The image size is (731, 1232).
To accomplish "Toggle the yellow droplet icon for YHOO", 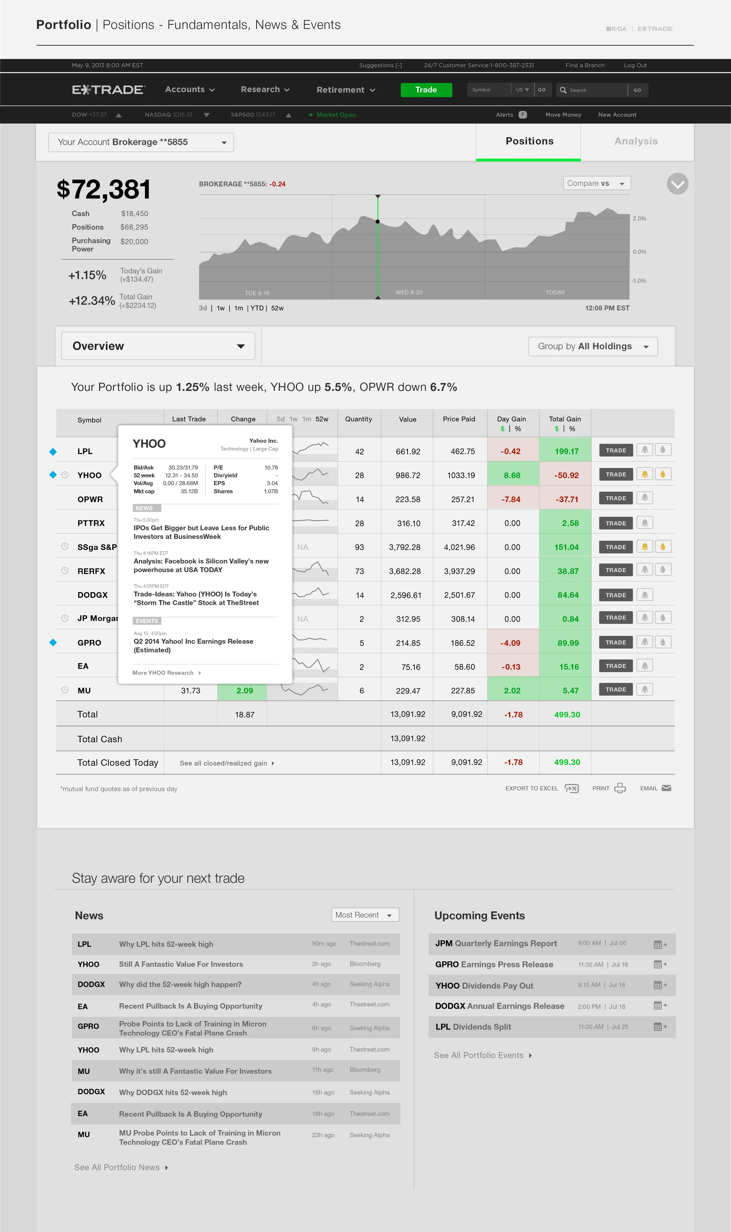I will pyautogui.click(x=663, y=474).
